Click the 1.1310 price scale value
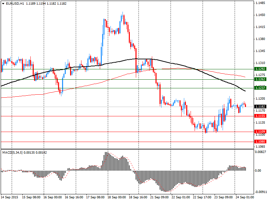This screenshot has height=200, width=267. [x=260, y=63]
